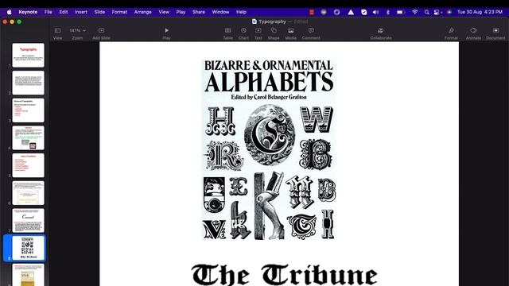This screenshot has height=286, width=509.
Task: Select the Typography title slide thumbnail
Action: click(29, 55)
